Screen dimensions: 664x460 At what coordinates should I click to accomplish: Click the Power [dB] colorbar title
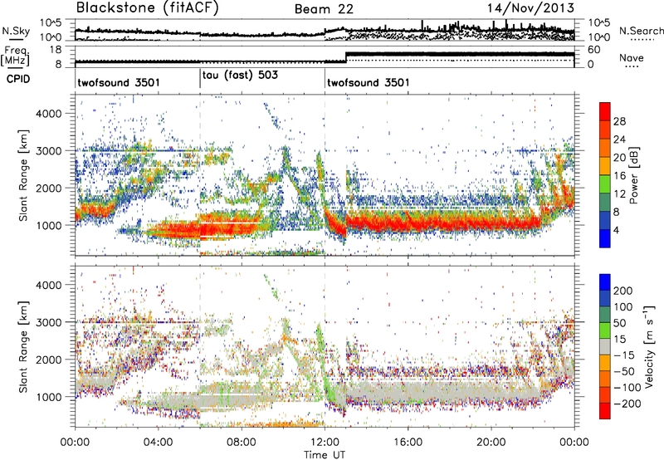tap(633, 175)
